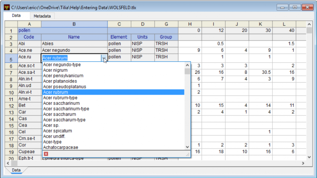The image size is (317, 178).
Task: Click dropdown list scroll down arrow
Action: (187, 147)
